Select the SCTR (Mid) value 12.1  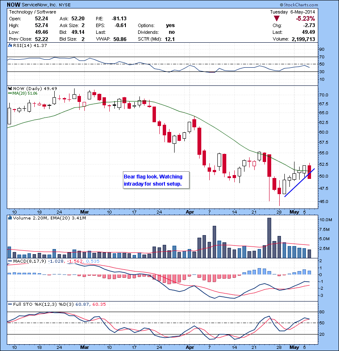170,39
